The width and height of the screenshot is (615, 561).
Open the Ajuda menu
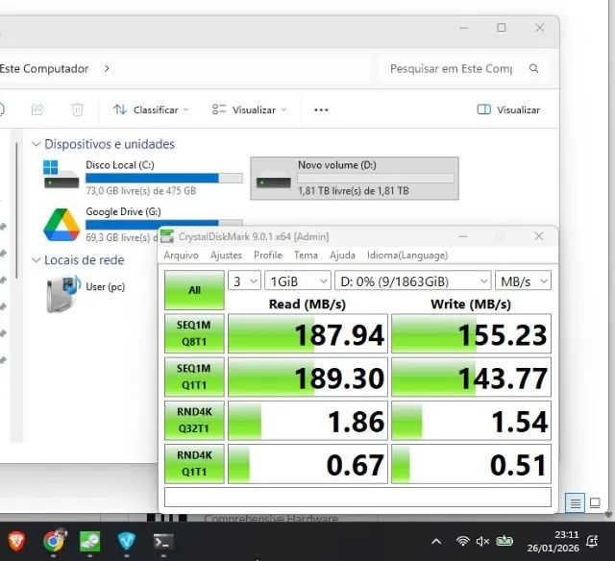point(342,256)
